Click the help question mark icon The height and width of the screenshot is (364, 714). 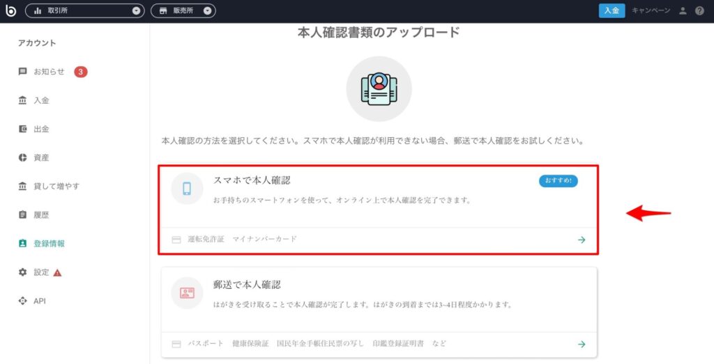699,11
